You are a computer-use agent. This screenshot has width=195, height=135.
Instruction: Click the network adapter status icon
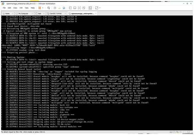(177, 132)
